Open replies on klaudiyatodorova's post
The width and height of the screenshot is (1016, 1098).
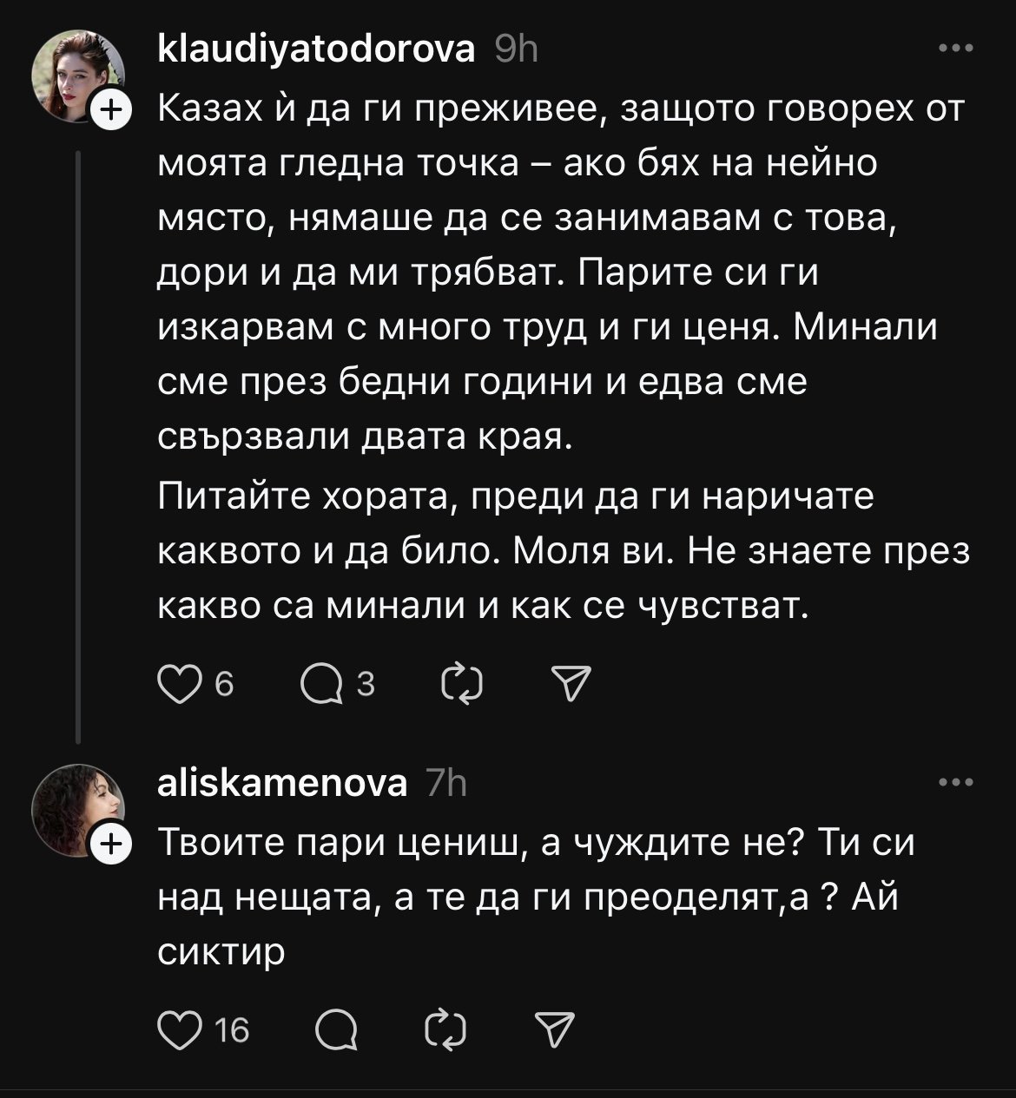coord(320,686)
